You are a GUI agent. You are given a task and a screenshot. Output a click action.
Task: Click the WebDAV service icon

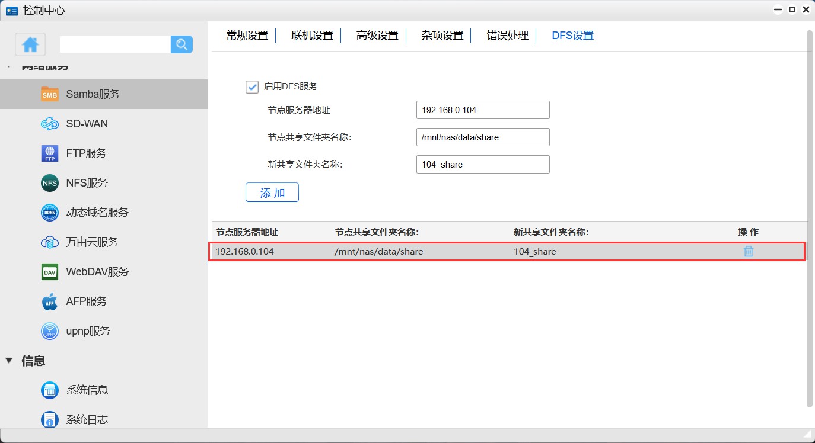coord(50,272)
